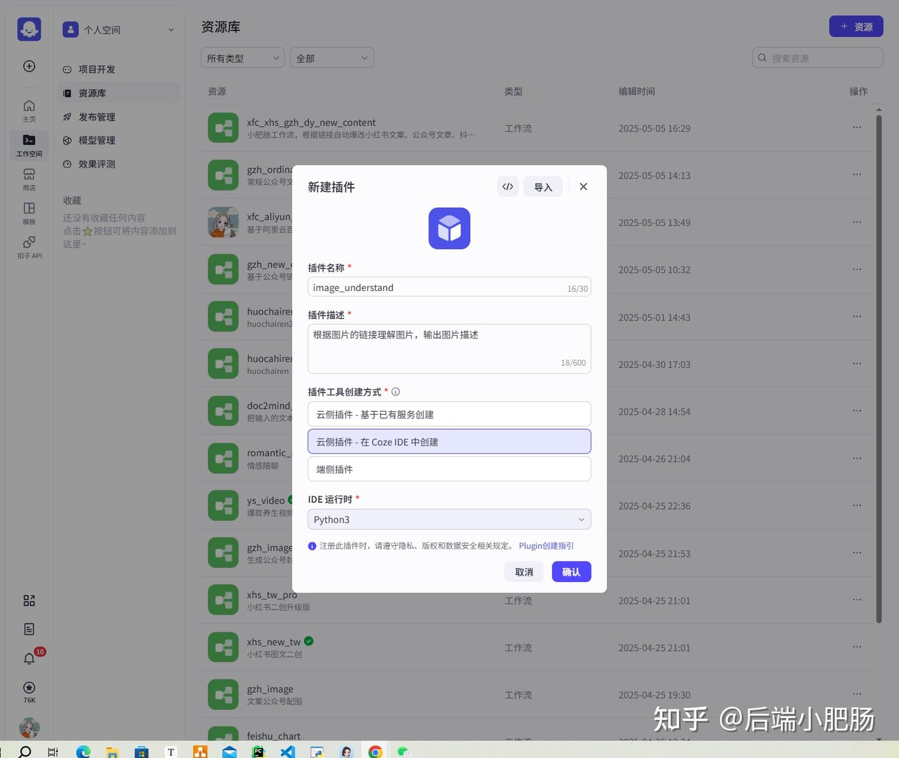This screenshot has width=899, height=758.
Task: Open Chrome in taskbar
Action: click(375, 752)
